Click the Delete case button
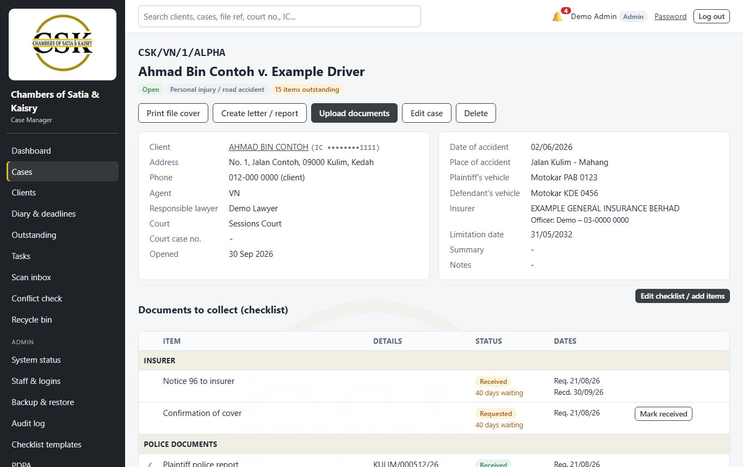The width and height of the screenshot is (743, 467). (x=476, y=113)
